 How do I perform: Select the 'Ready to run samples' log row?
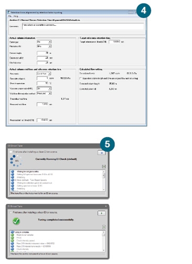click(x=25, y=235)
